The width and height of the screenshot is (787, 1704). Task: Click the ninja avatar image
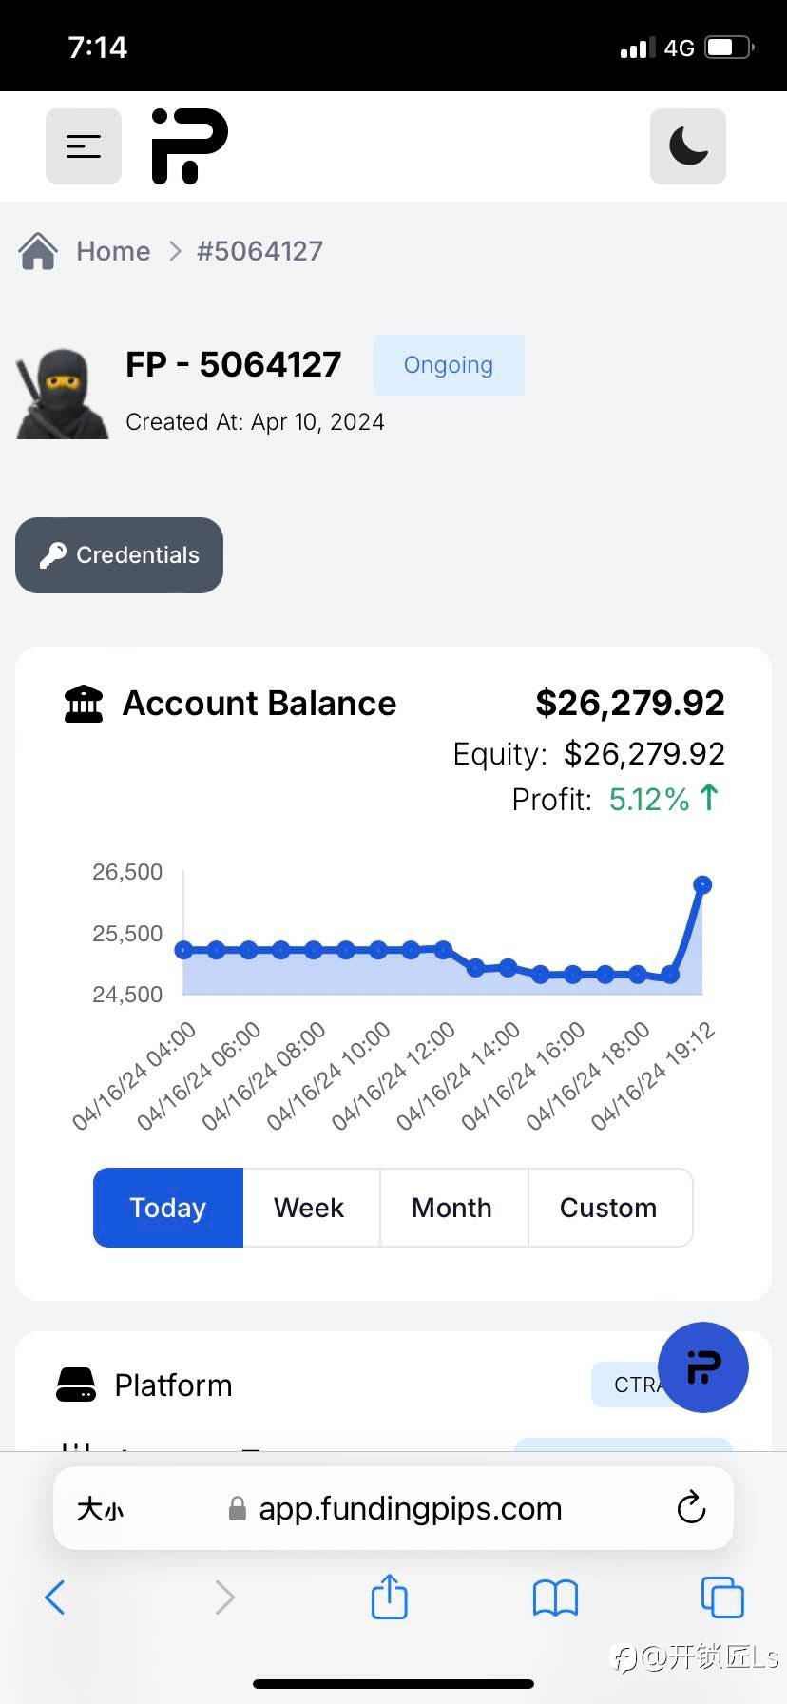pyautogui.click(x=61, y=394)
